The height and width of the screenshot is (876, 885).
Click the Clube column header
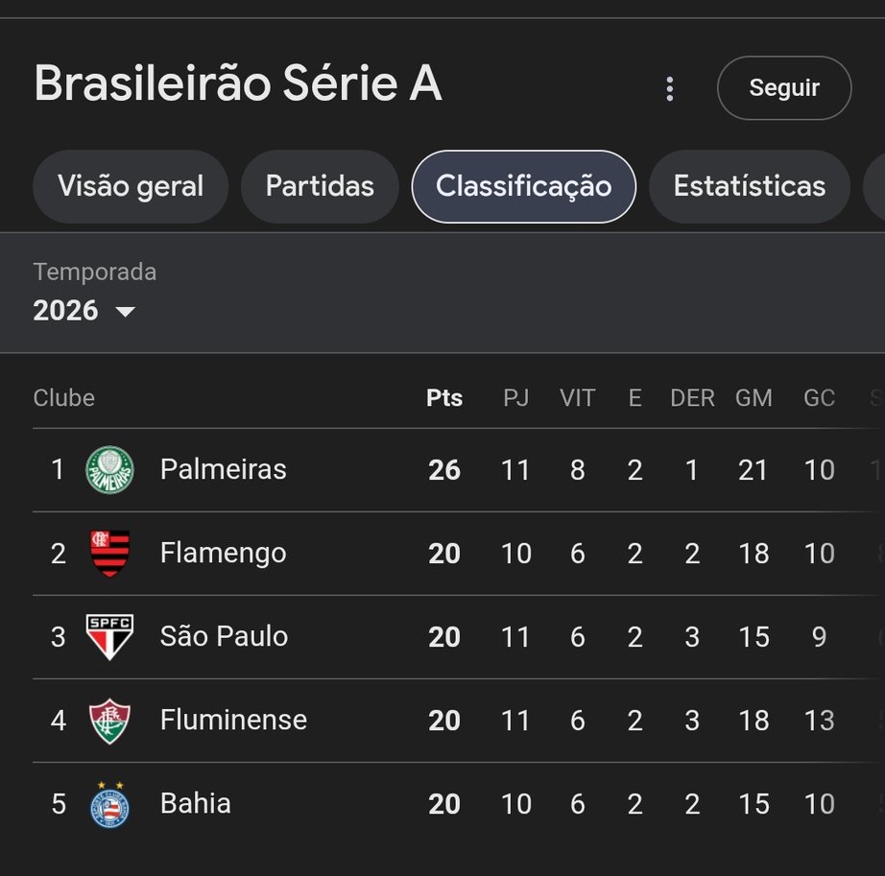64,398
